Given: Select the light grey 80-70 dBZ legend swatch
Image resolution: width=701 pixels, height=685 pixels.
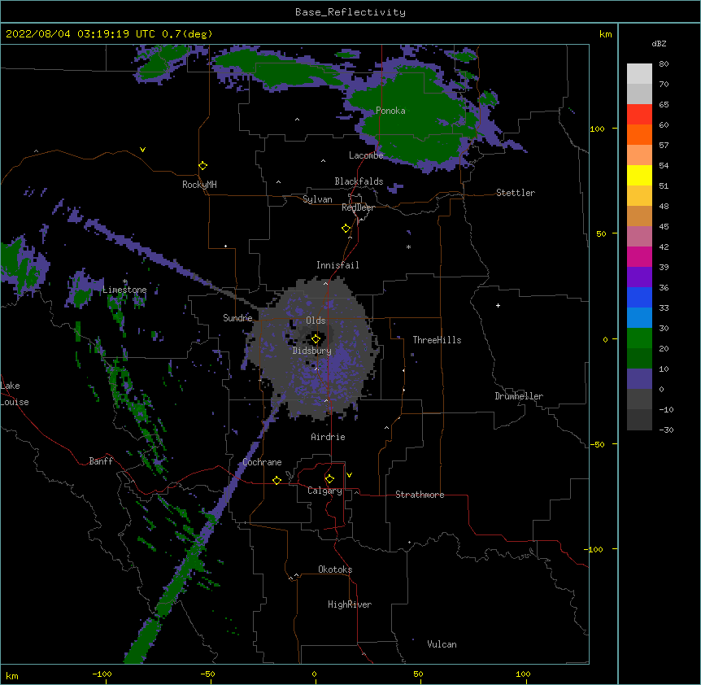Looking at the screenshot, I should click(639, 74).
